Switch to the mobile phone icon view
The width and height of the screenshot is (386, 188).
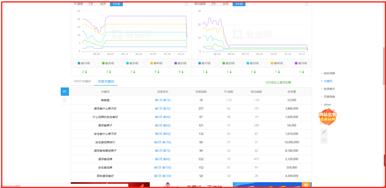click(65, 100)
